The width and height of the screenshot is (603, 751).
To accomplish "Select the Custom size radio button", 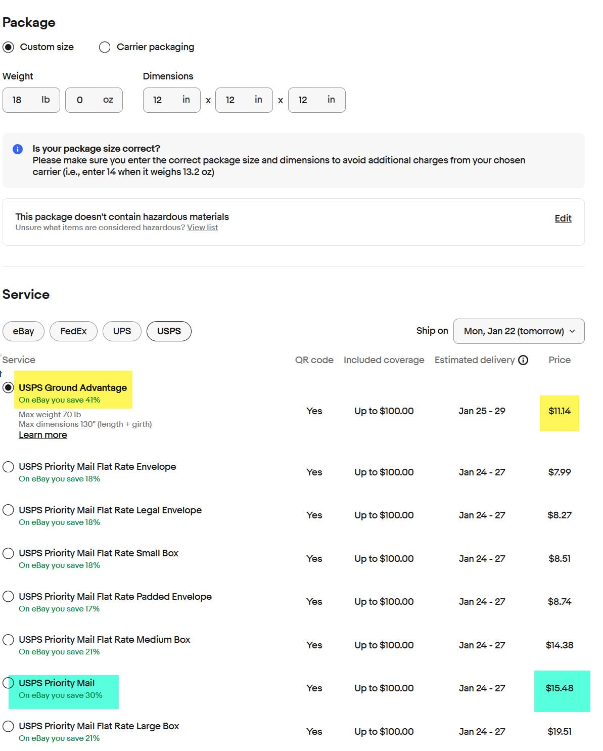I will 8,47.
